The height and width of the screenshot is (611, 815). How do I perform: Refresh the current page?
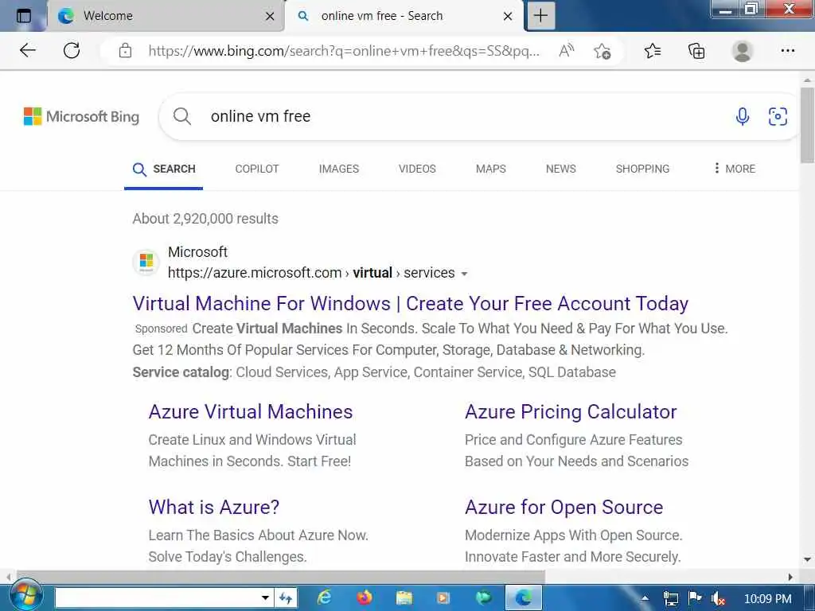(x=71, y=50)
